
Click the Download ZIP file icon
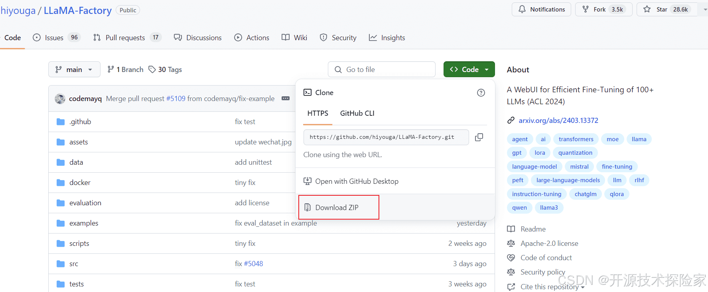(x=308, y=207)
